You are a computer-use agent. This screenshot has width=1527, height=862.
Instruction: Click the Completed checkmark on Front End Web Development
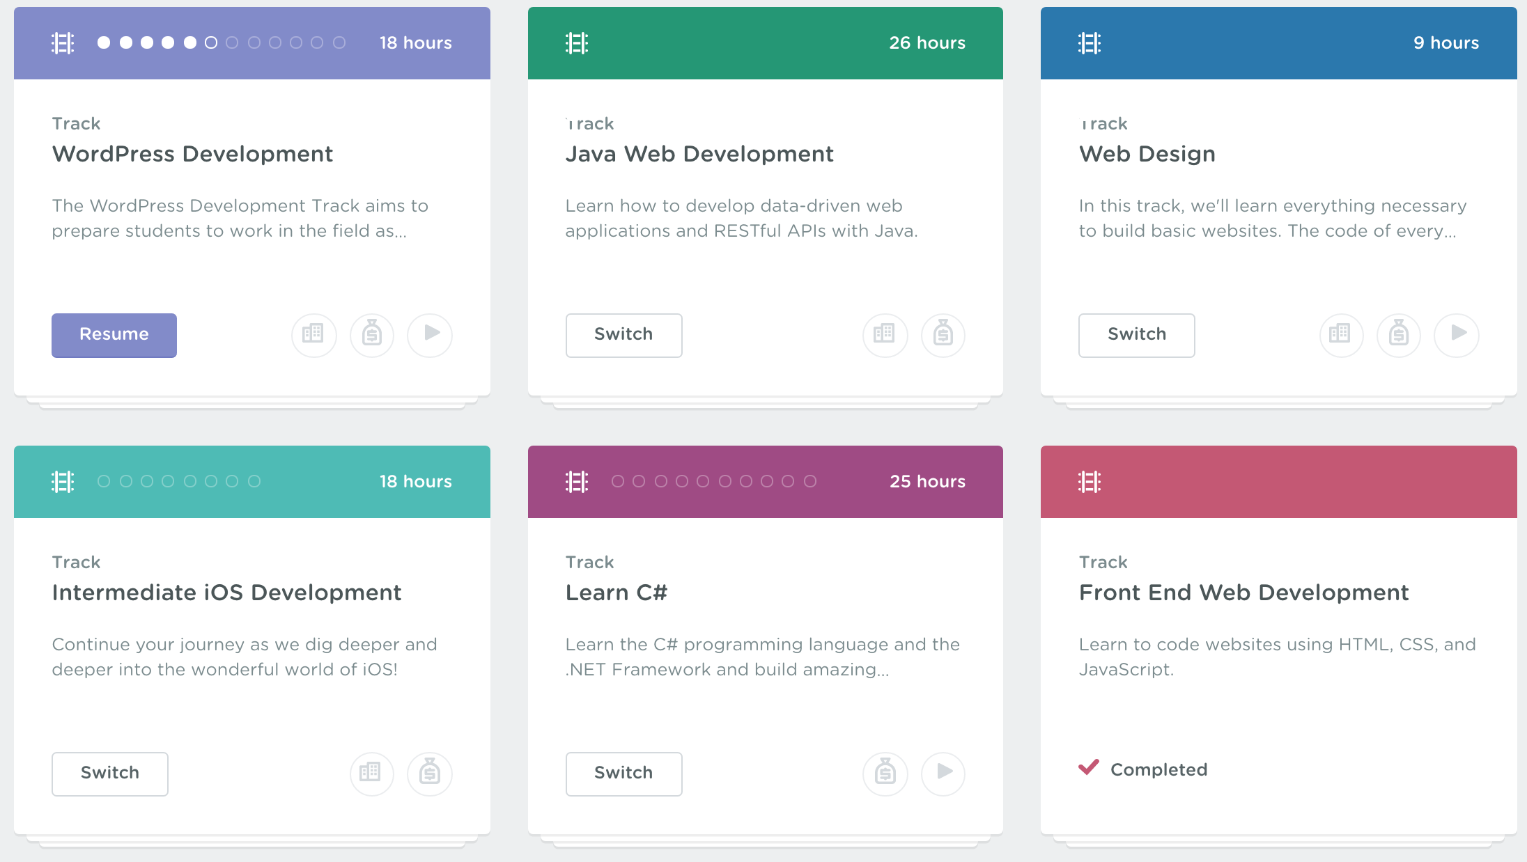point(1088,768)
